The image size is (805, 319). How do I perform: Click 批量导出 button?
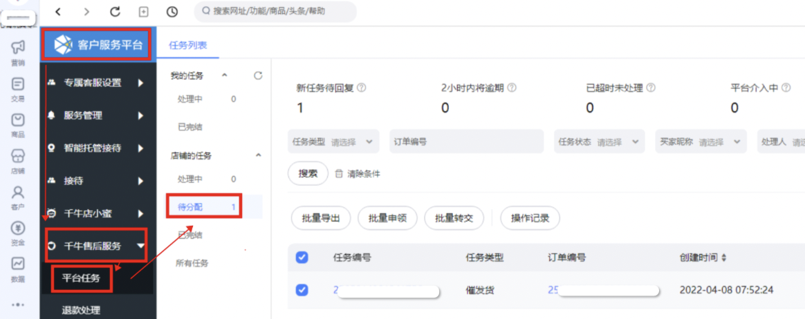[322, 218]
